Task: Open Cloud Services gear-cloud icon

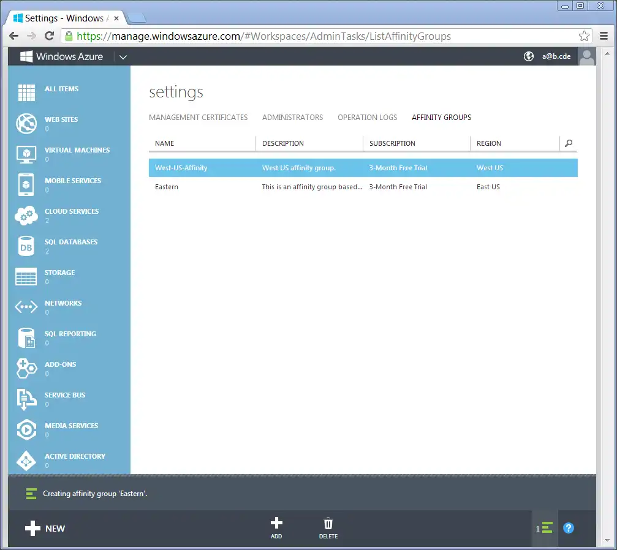Action: click(26, 216)
